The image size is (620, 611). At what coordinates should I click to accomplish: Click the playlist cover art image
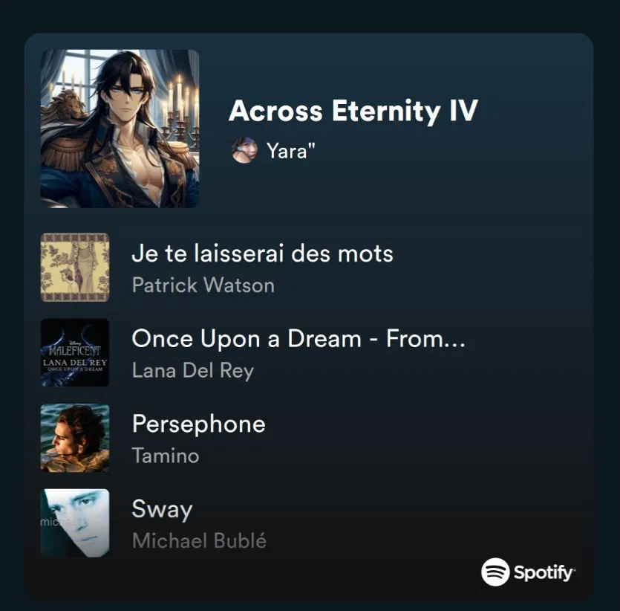120,129
